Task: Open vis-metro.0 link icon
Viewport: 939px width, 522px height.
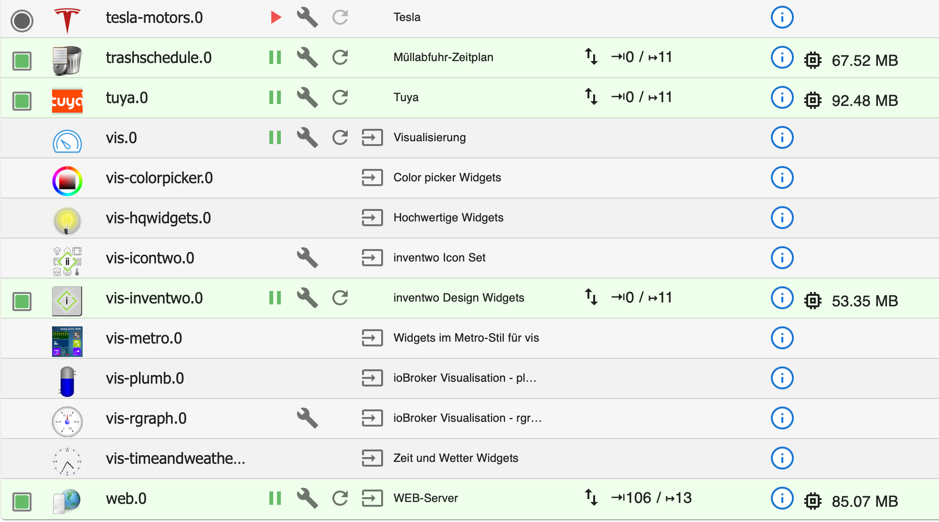Action: click(372, 338)
